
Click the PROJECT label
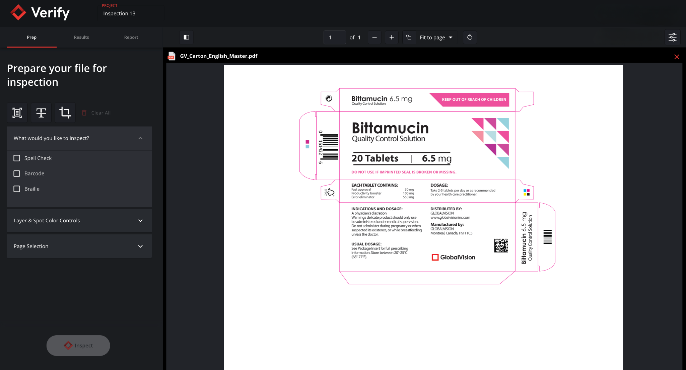coord(110,6)
